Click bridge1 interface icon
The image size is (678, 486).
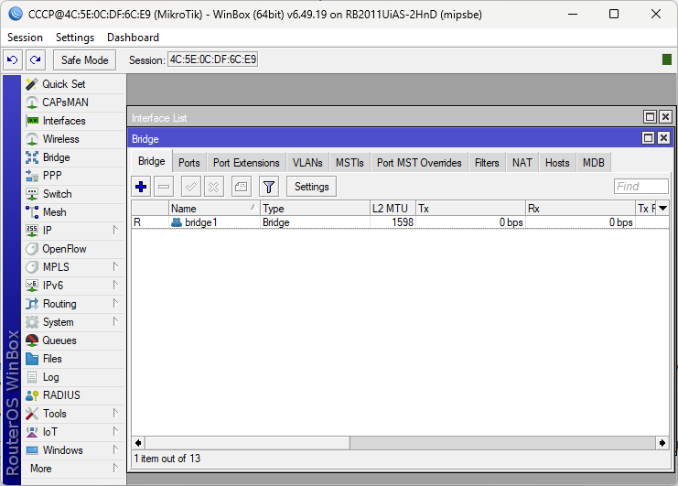click(x=177, y=222)
